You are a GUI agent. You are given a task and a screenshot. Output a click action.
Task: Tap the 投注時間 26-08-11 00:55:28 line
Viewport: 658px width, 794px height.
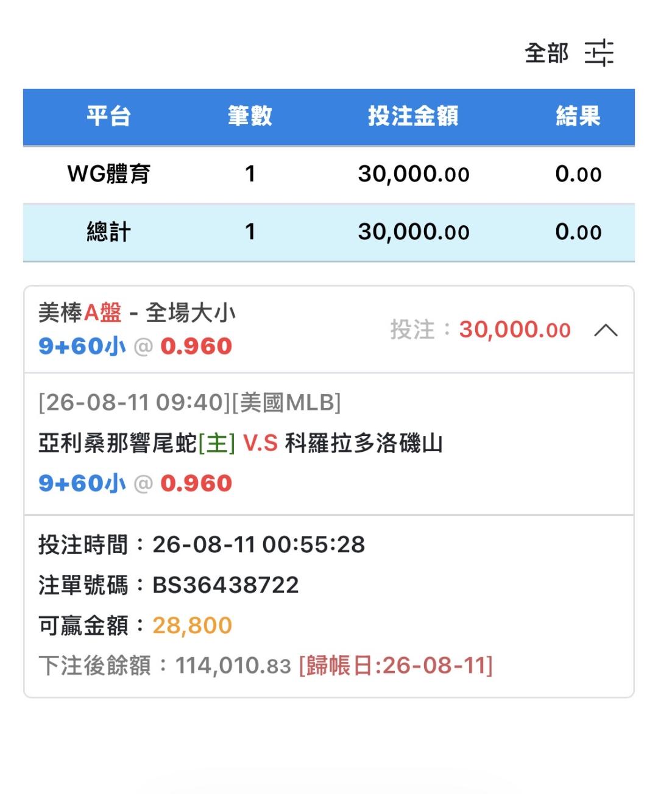(x=202, y=544)
